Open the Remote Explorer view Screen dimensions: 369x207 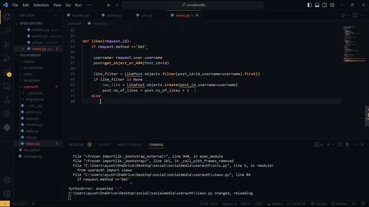point(7,86)
